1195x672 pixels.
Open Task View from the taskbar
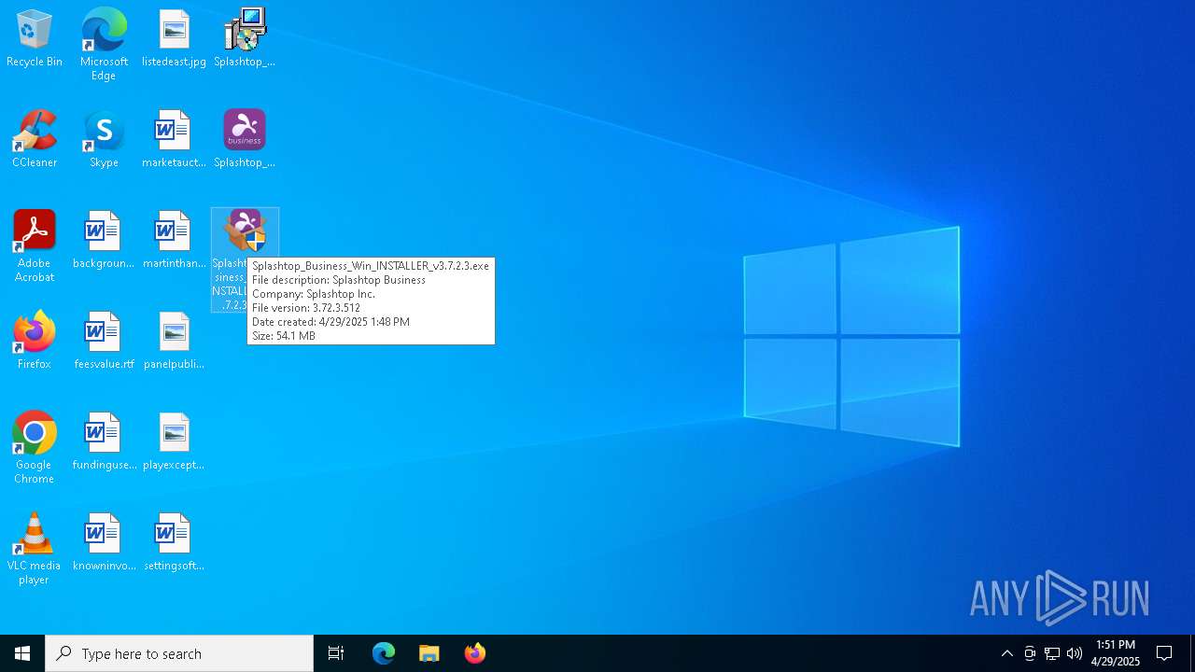point(336,653)
